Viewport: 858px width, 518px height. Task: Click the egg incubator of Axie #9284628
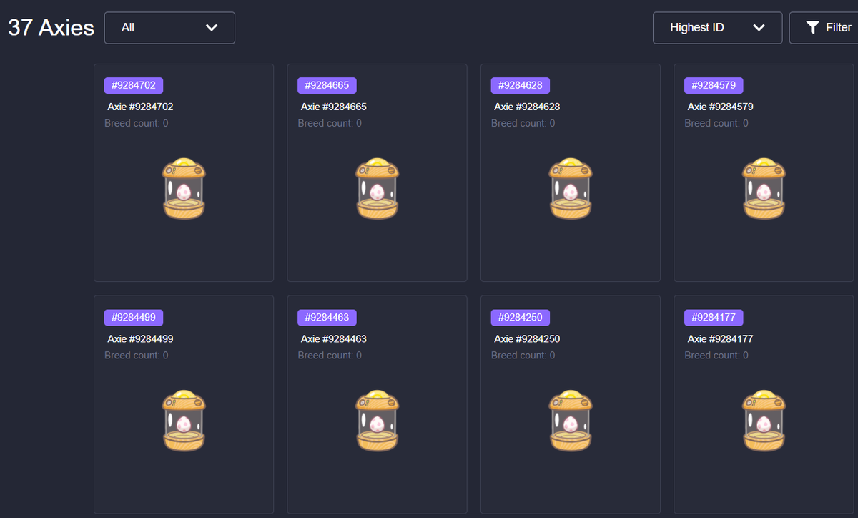tap(571, 189)
